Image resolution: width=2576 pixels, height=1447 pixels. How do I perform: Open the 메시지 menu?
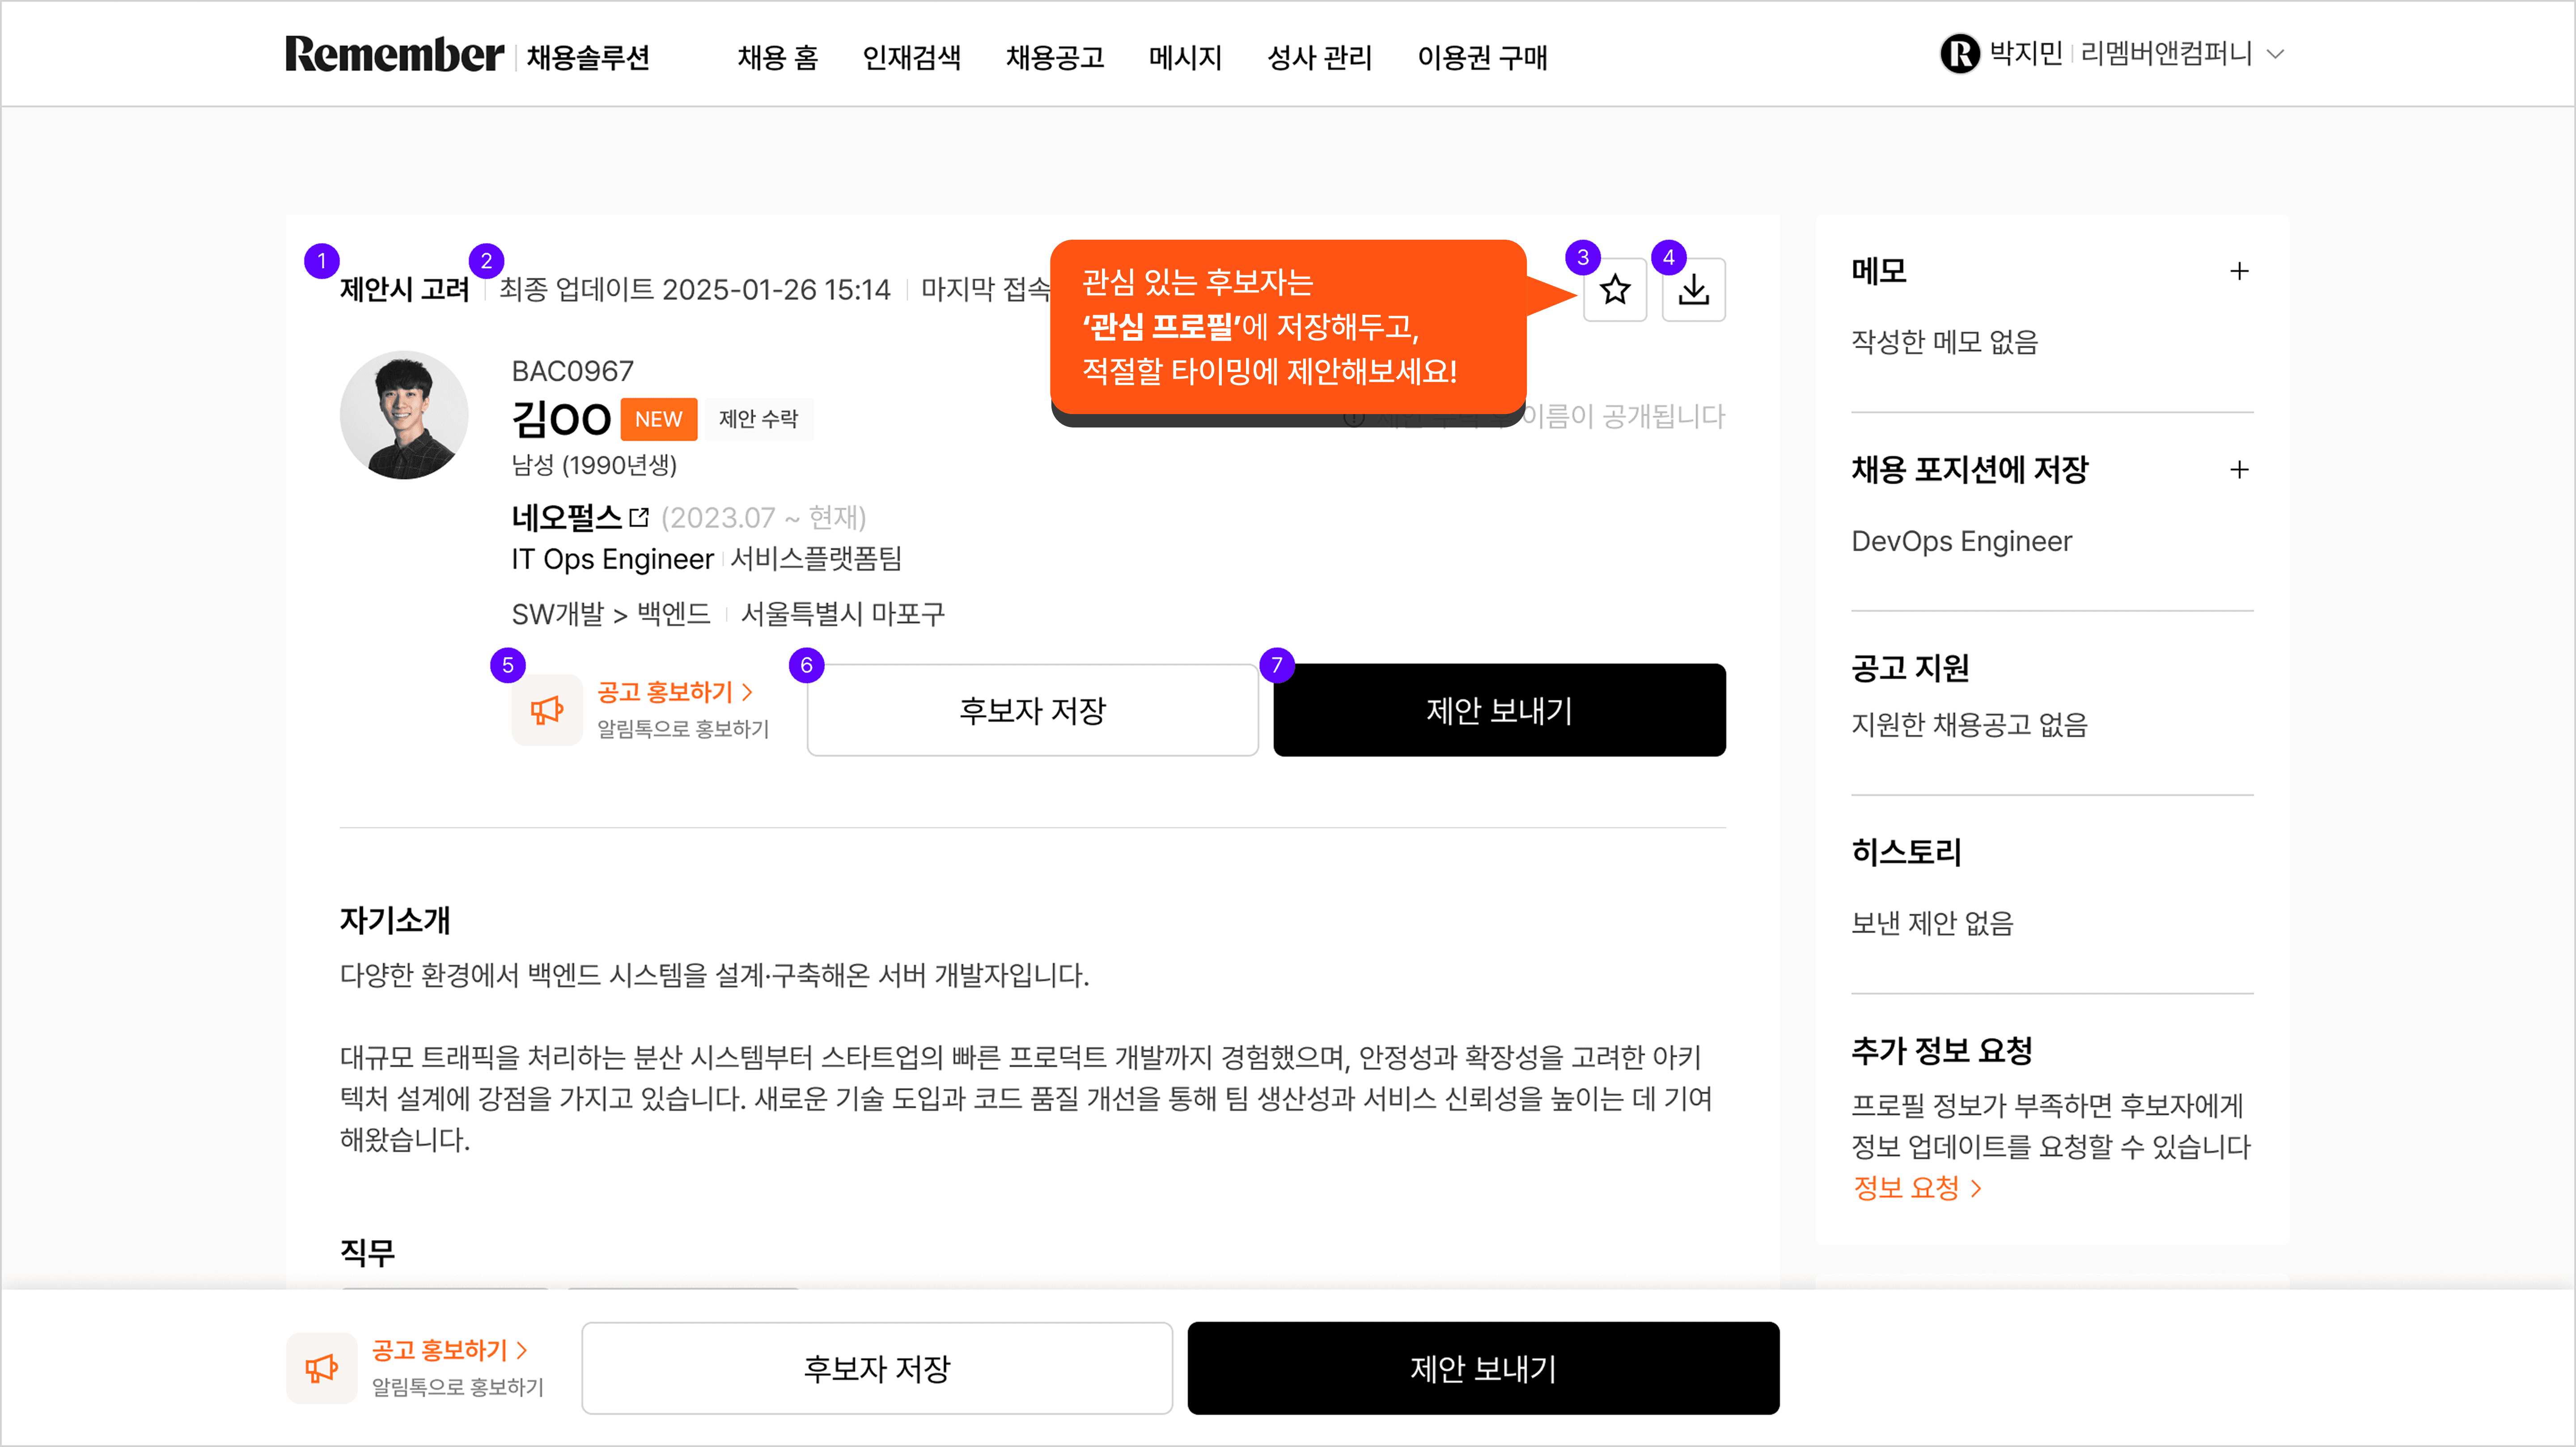tap(1185, 58)
